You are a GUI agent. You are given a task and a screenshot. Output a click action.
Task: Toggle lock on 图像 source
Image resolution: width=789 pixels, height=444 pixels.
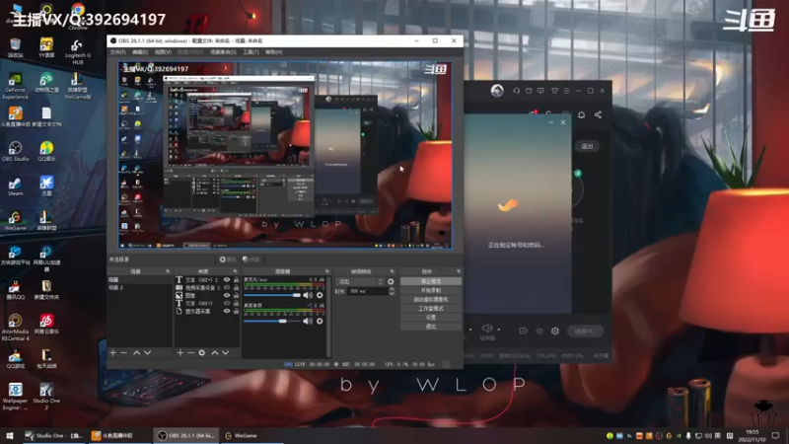(x=236, y=295)
